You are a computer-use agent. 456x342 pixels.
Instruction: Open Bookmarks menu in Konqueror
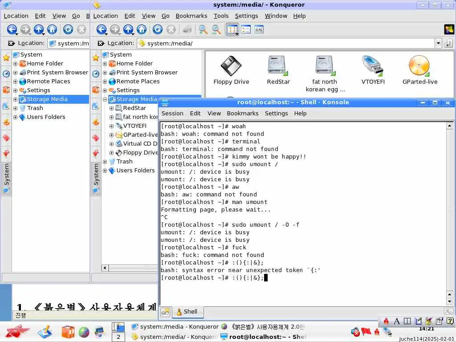click(x=191, y=16)
